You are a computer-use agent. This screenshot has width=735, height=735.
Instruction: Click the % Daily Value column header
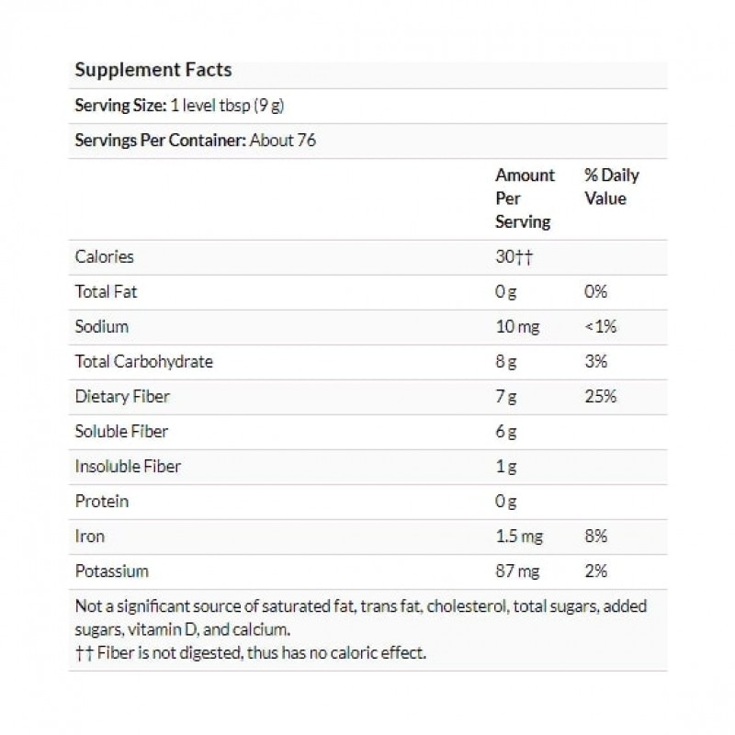tap(611, 187)
